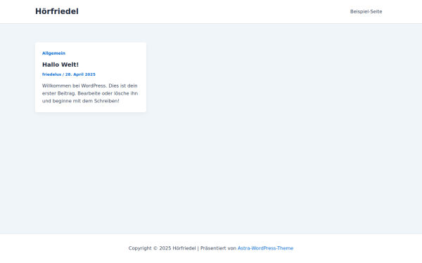Open the Astra-WordPress-Theme footer link
Screen dimensions: 422x263
[x=265, y=248]
